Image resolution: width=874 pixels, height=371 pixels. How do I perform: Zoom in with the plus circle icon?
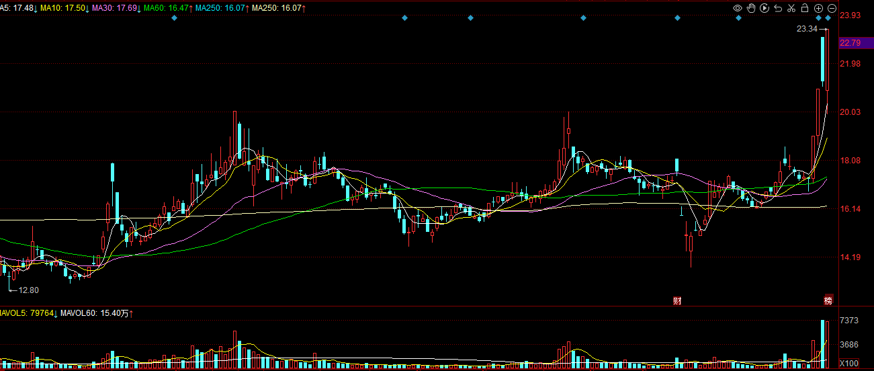818,8
